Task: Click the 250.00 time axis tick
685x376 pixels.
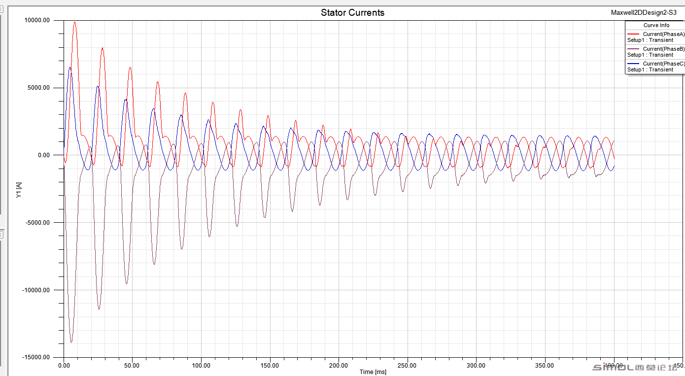Action: (x=407, y=366)
